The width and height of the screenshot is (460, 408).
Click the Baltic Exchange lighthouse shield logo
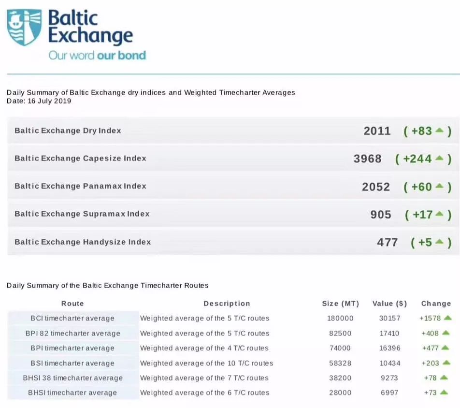(24, 28)
